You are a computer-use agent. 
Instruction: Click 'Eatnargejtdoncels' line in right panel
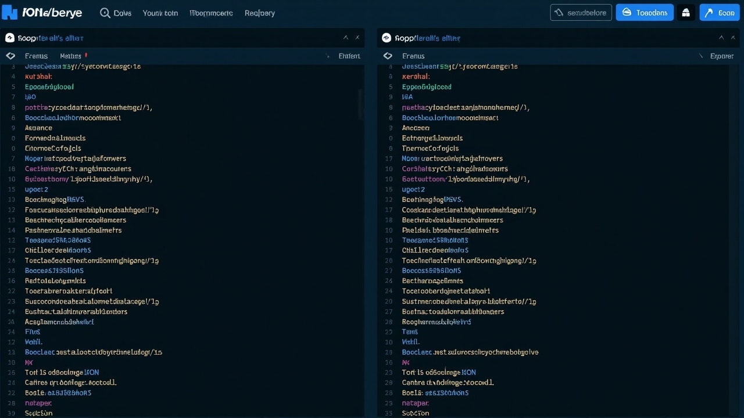click(x=432, y=138)
